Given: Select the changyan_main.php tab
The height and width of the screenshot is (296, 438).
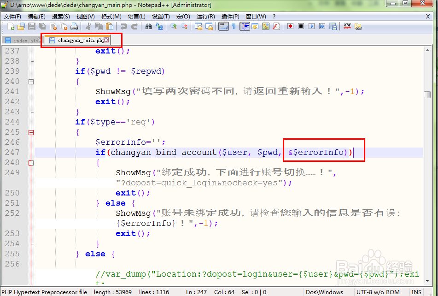Looking at the screenshot, I should 78,40.
